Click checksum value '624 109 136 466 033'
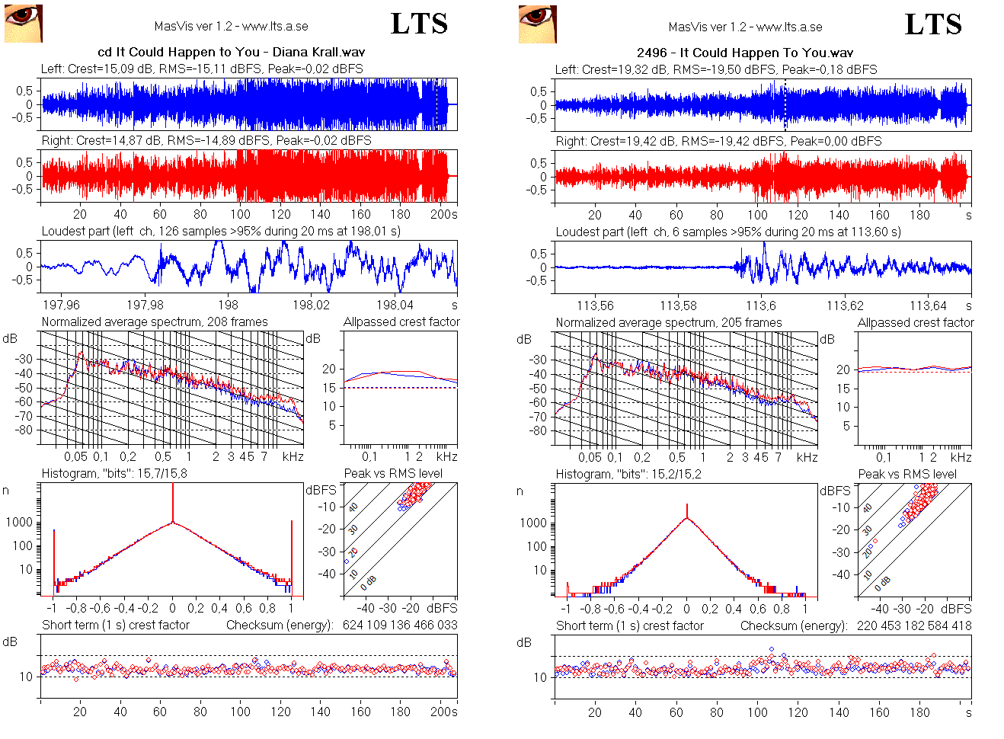 tap(400, 625)
